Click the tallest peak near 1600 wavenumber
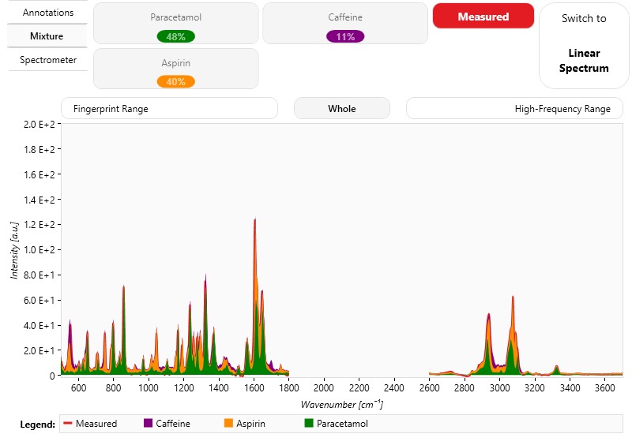The height and width of the screenshot is (434, 632). click(254, 222)
